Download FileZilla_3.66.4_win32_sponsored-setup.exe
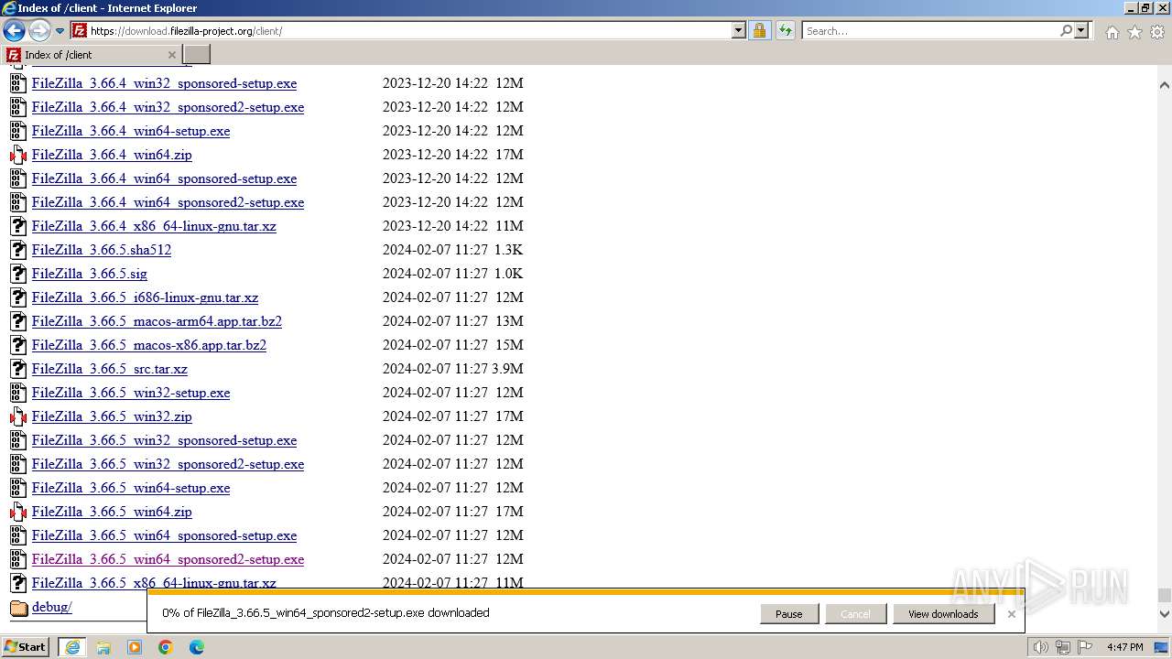This screenshot has width=1172, height=659. (x=164, y=83)
